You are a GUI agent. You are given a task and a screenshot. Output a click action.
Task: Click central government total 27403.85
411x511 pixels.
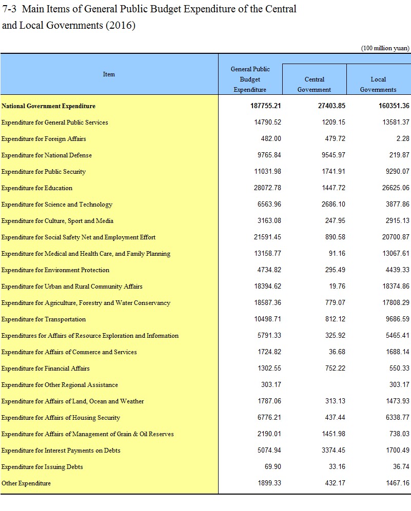point(331,106)
